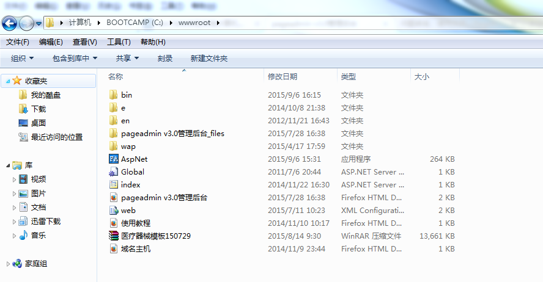Expand the 家庭组 homegroup node

7,264
